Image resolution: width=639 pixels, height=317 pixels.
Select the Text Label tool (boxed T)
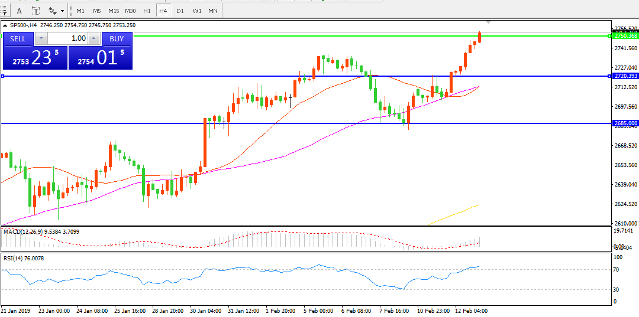pos(35,11)
